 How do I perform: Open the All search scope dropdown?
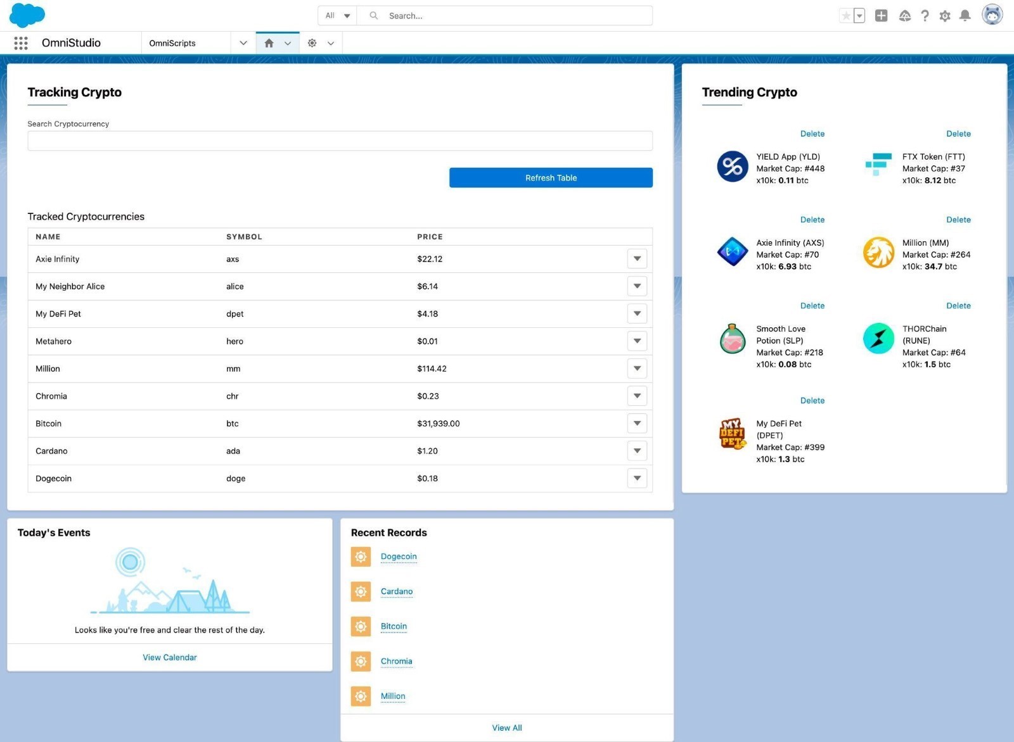337,15
